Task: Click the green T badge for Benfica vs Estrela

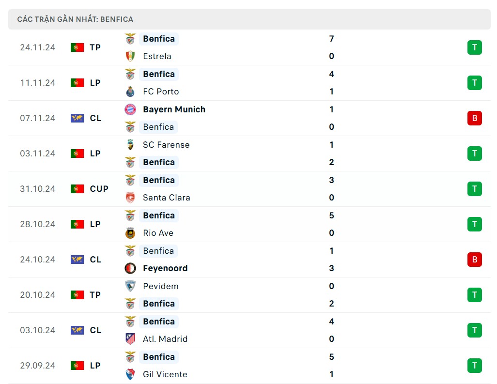Action: click(x=474, y=47)
